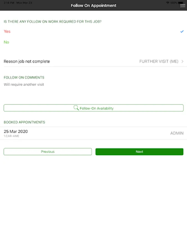
Task: Edit the Follow On Comments text
Action: coord(24,85)
